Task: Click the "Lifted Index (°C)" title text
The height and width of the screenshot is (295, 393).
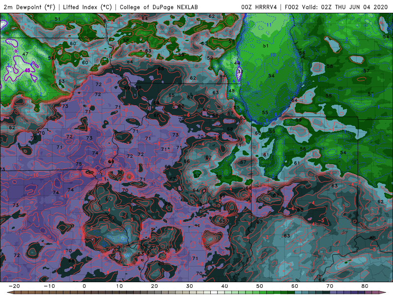Action: tap(87, 7)
